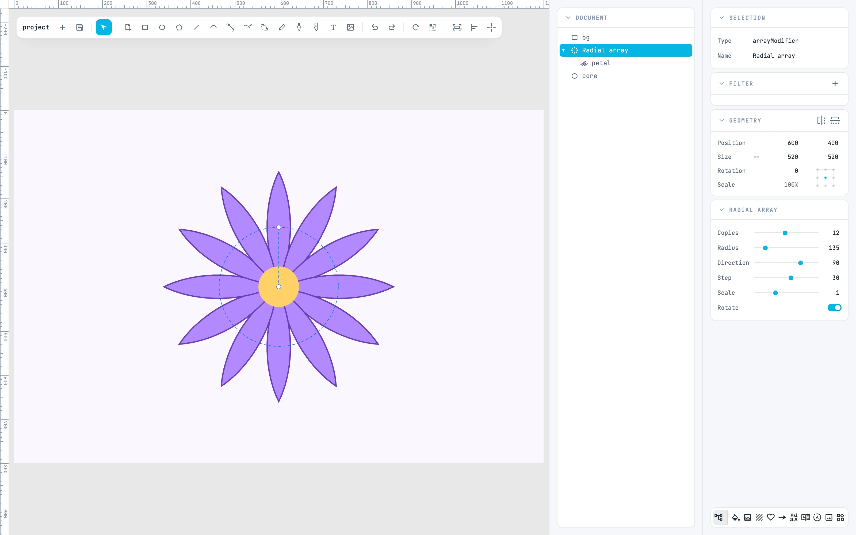Select the bg layer in document tree

[x=626, y=37]
